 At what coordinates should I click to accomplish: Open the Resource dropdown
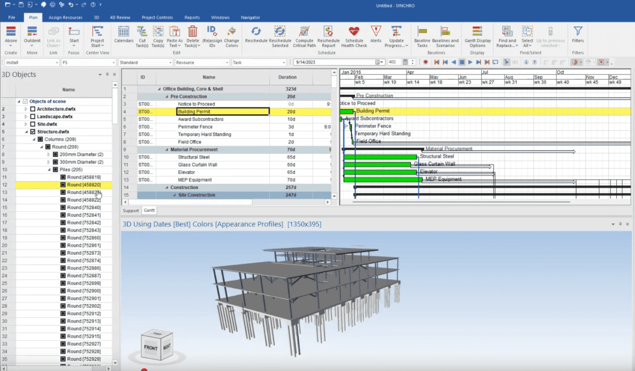pos(227,63)
